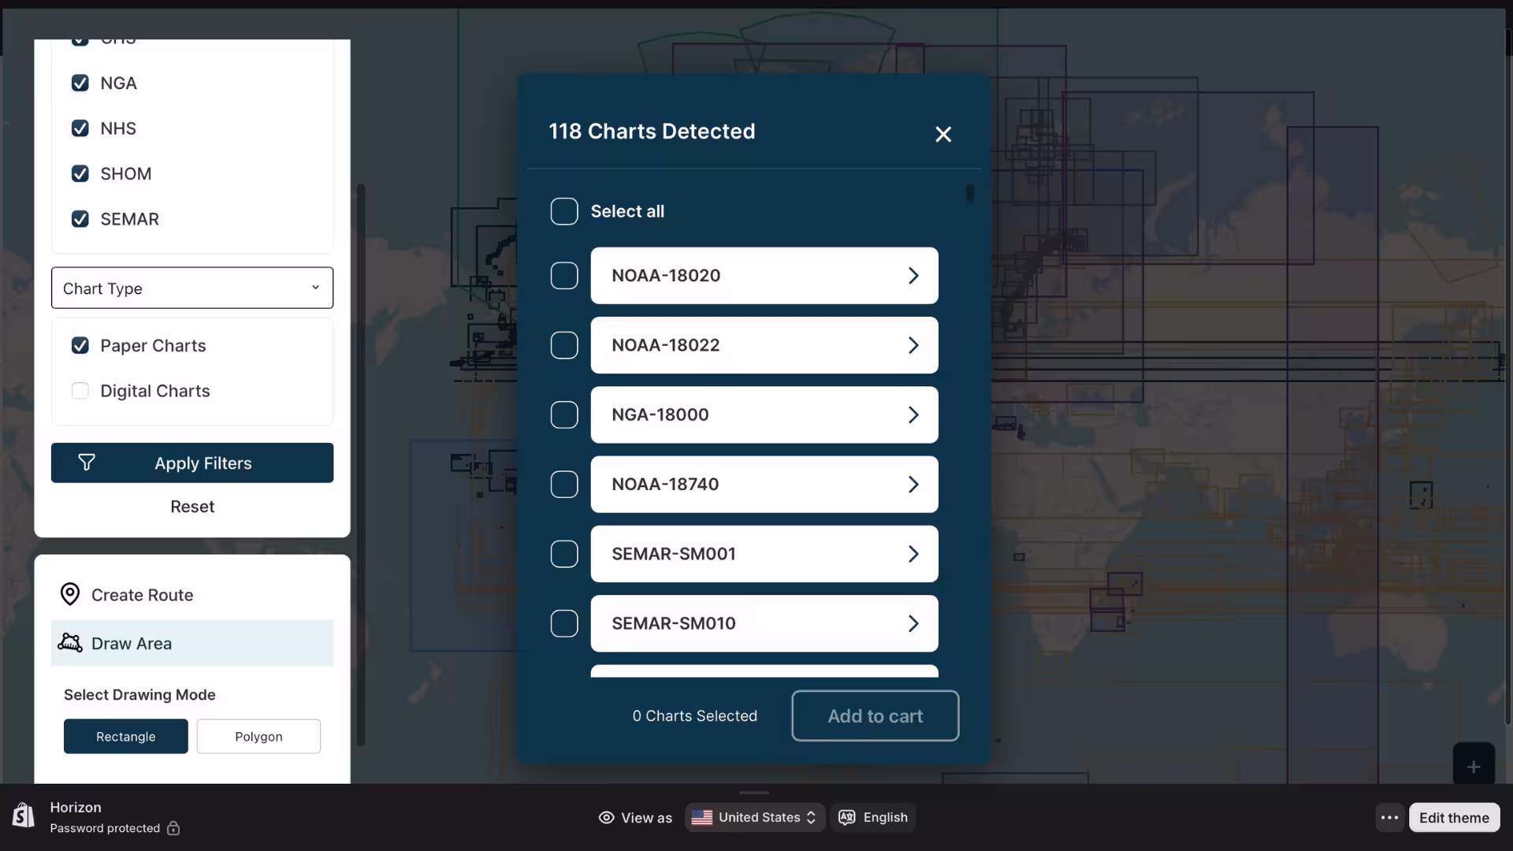Click the map zoom-in plus button
This screenshot has height=851, width=1513.
pyautogui.click(x=1474, y=767)
